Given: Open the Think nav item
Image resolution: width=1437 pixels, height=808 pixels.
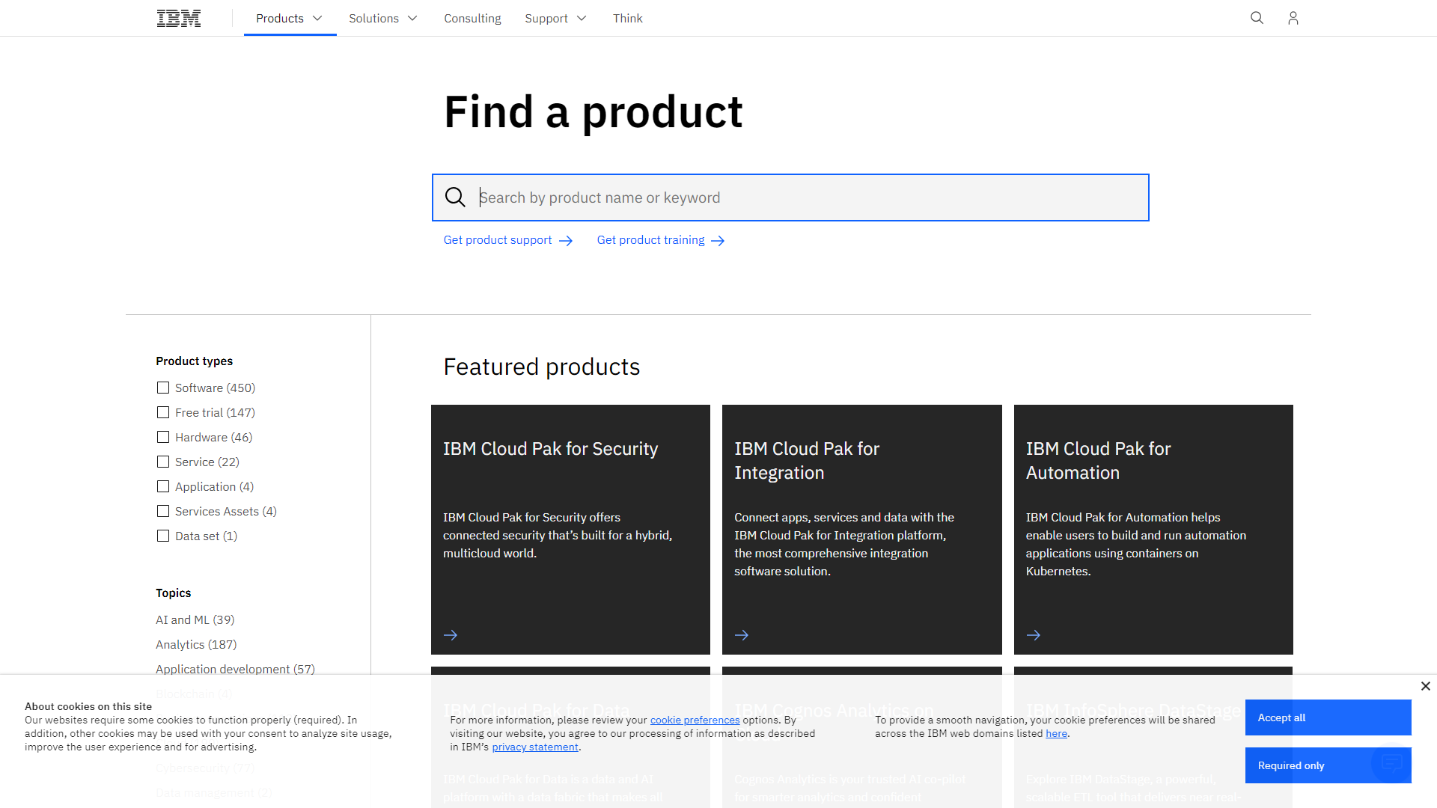Looking at the screenshot, I should pos(627,18).
